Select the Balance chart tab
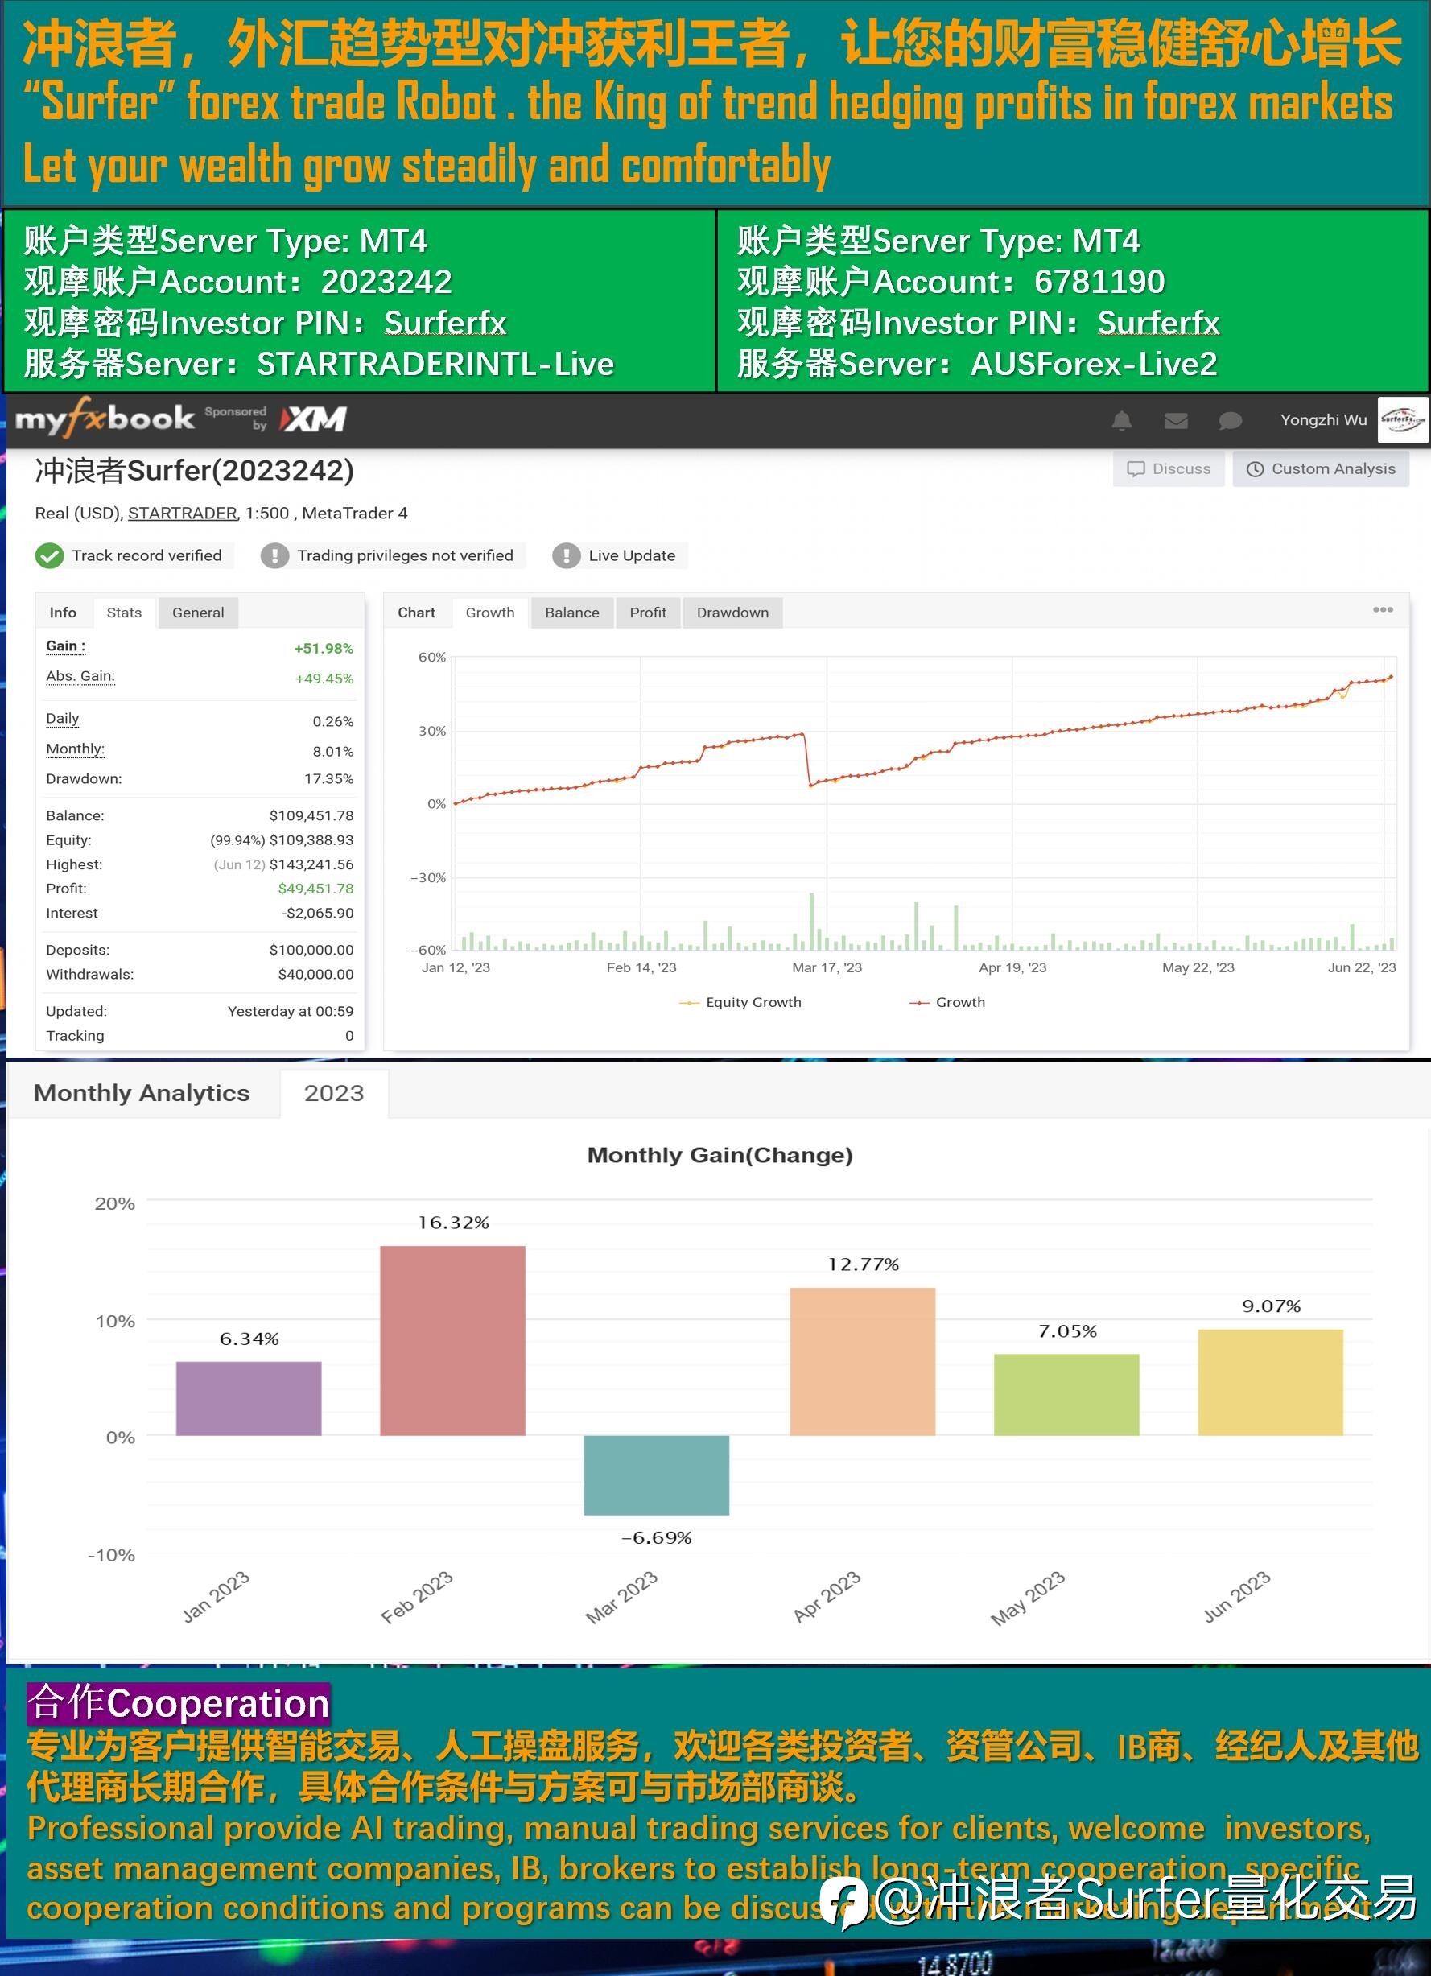 pos(572,613)
